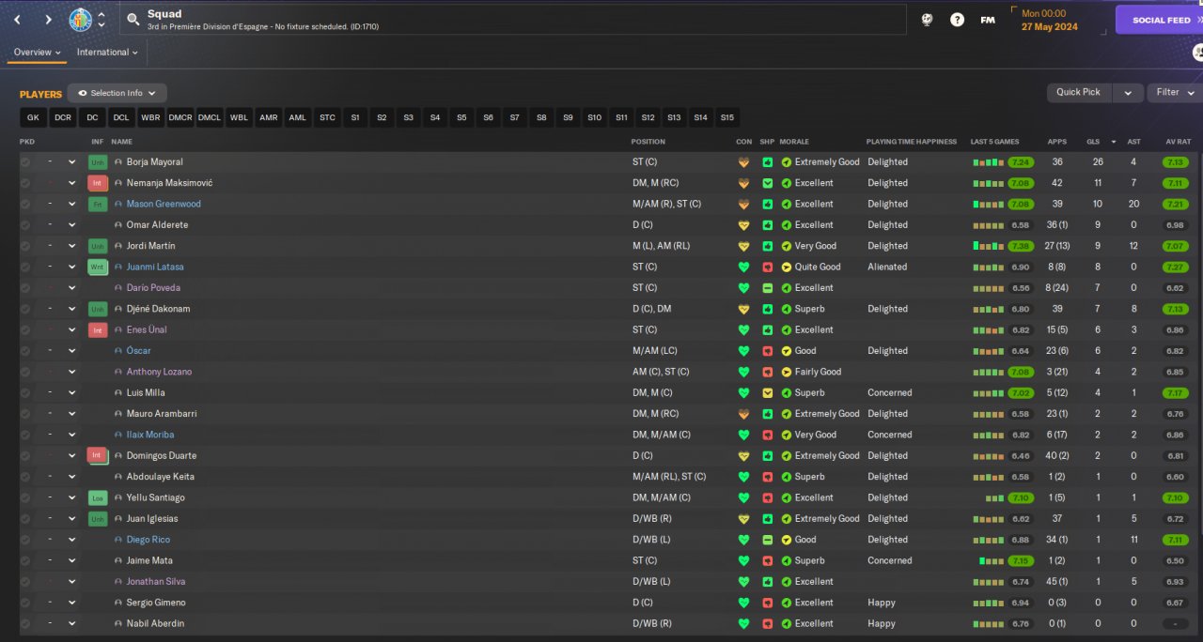The height and width of the screenshot is (642, 1203).
Task: Click the eye icon in Selection Info
Action: [x=83, y=93]
